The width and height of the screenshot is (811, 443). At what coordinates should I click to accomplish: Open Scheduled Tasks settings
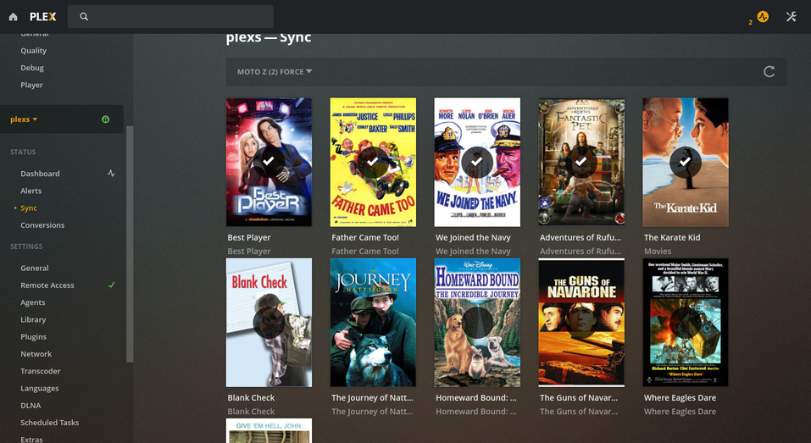tap(50, 423)
